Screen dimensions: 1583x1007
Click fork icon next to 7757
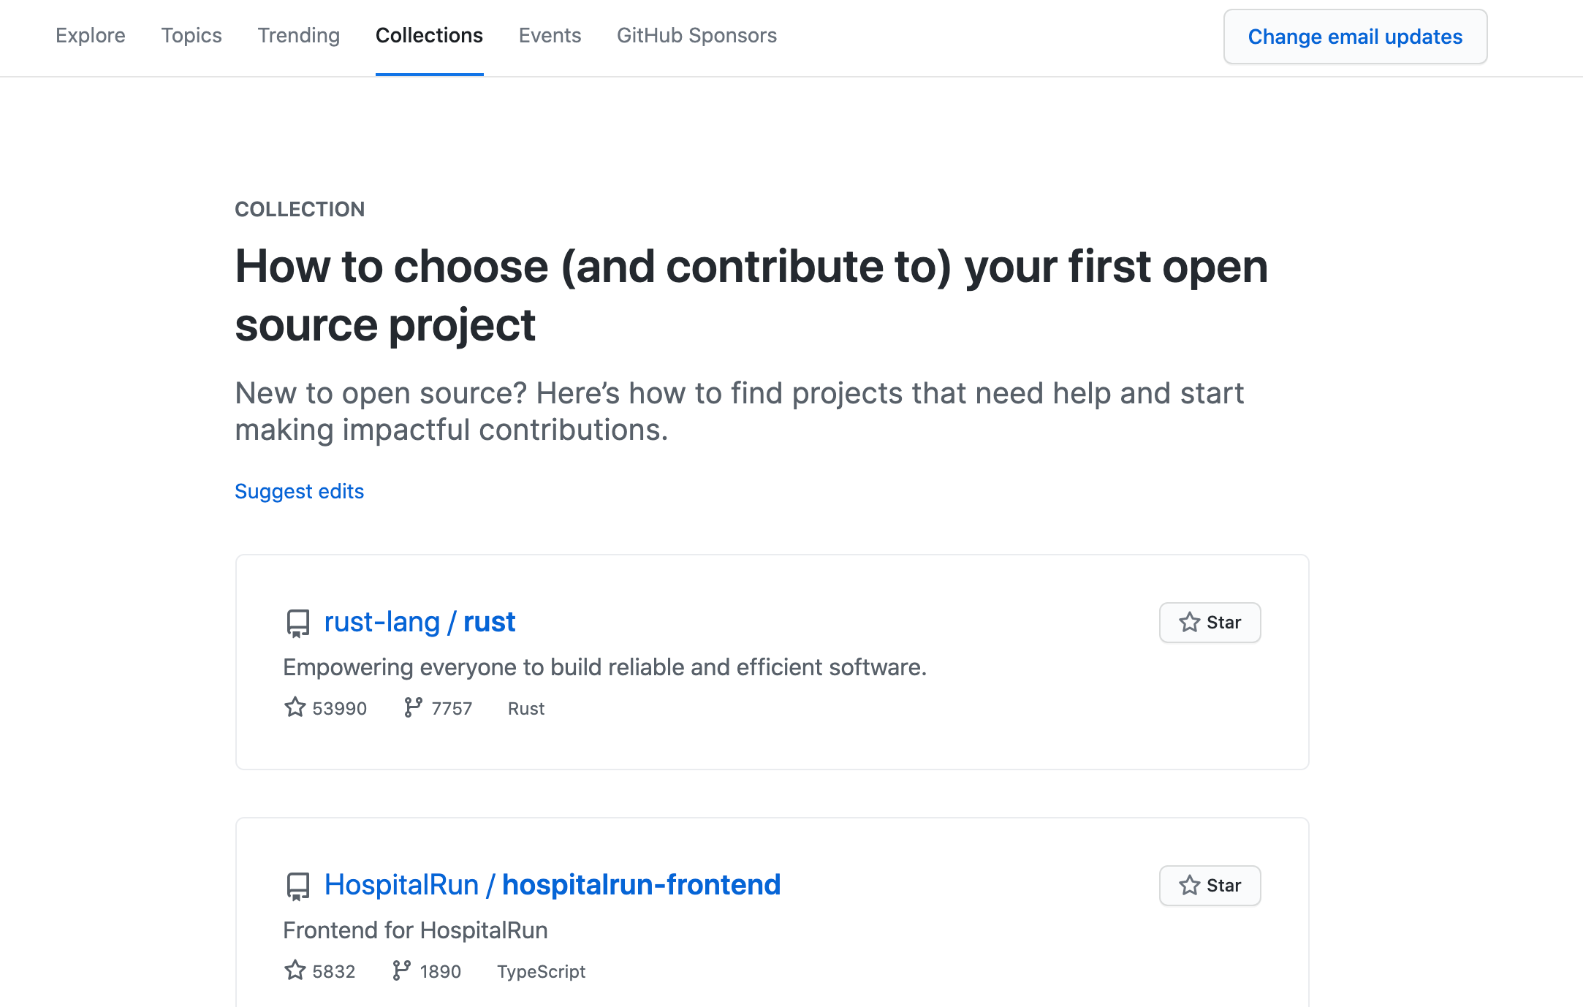coord(413,707)
